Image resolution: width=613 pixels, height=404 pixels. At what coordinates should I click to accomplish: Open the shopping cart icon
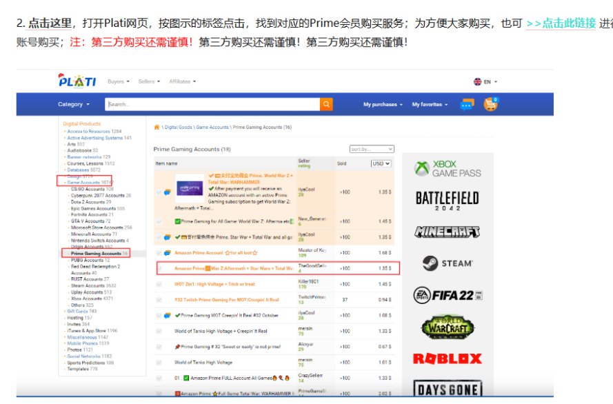pyautogui.click(x=491, y=104)
